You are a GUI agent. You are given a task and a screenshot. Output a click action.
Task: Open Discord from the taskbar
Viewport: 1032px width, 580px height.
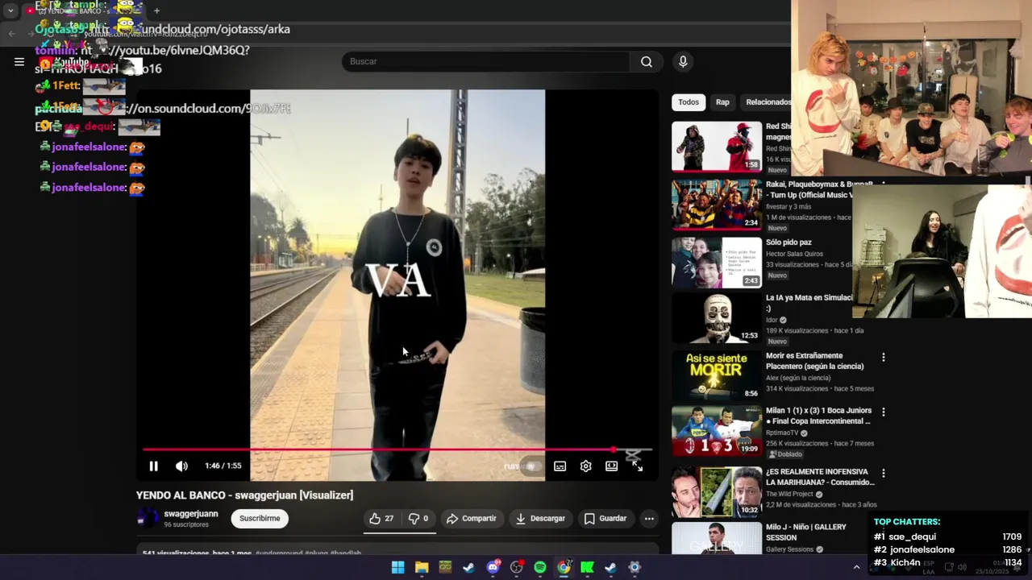pos(493,567)
